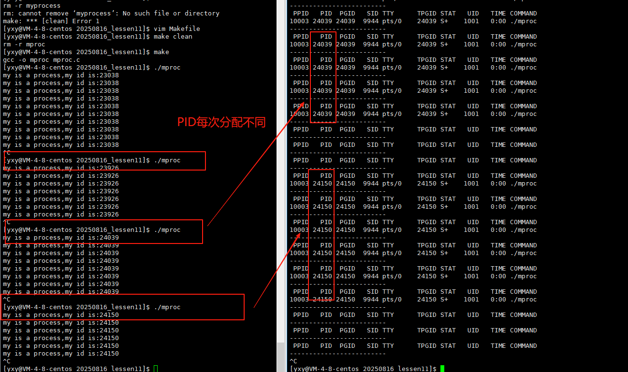628x372 pixels.
Task: Click the 'make clean' command line
Action: [x=97, y=37]
